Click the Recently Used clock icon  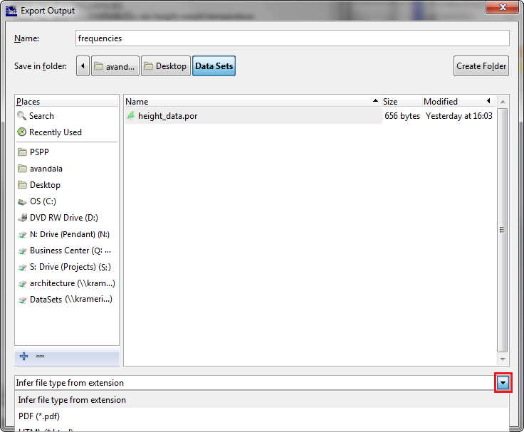pos(22,132)
